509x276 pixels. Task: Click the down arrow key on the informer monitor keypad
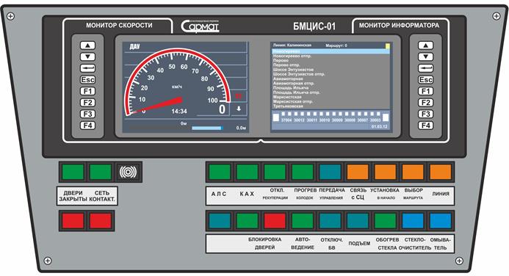(x=425, y=57)
